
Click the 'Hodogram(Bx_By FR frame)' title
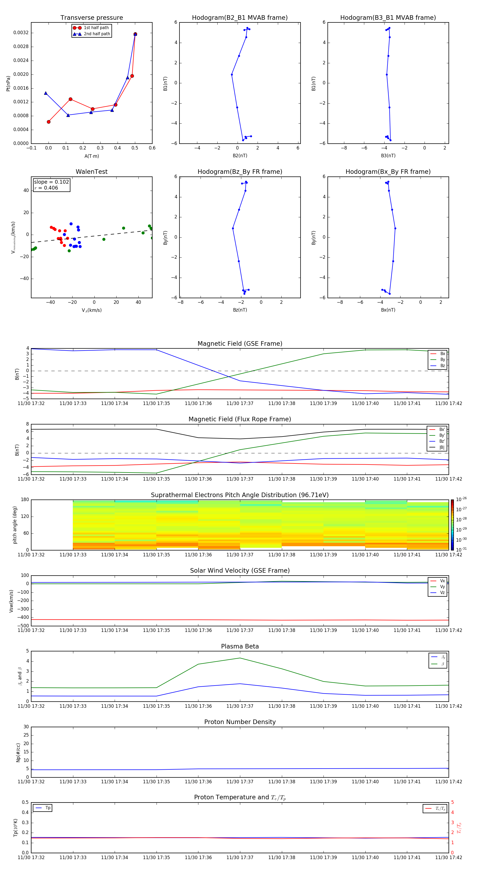click(388, 172)
